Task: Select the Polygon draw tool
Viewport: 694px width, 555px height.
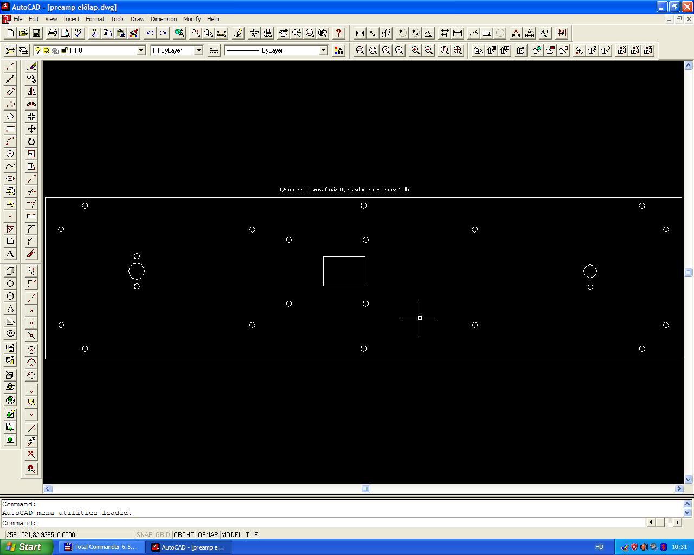Action: click(x=10, y=117)
